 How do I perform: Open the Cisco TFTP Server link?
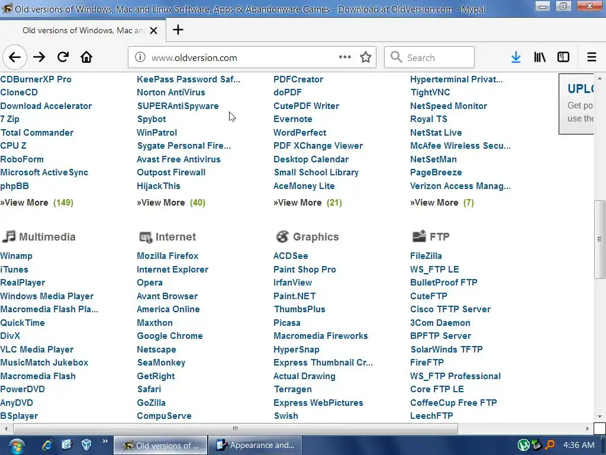[x=450, y=309]
